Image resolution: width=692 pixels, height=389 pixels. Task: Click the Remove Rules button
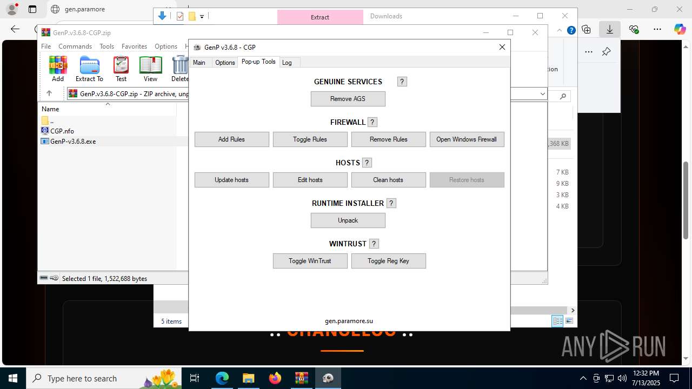point(389,139)
